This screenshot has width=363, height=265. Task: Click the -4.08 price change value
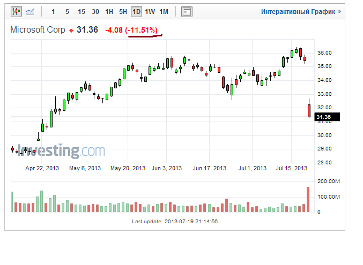pos(114,30)
